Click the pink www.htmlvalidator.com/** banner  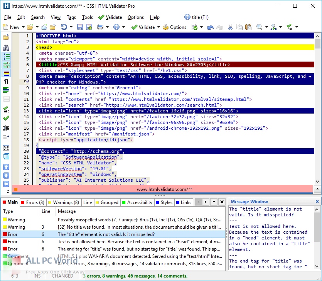[162, 189]
